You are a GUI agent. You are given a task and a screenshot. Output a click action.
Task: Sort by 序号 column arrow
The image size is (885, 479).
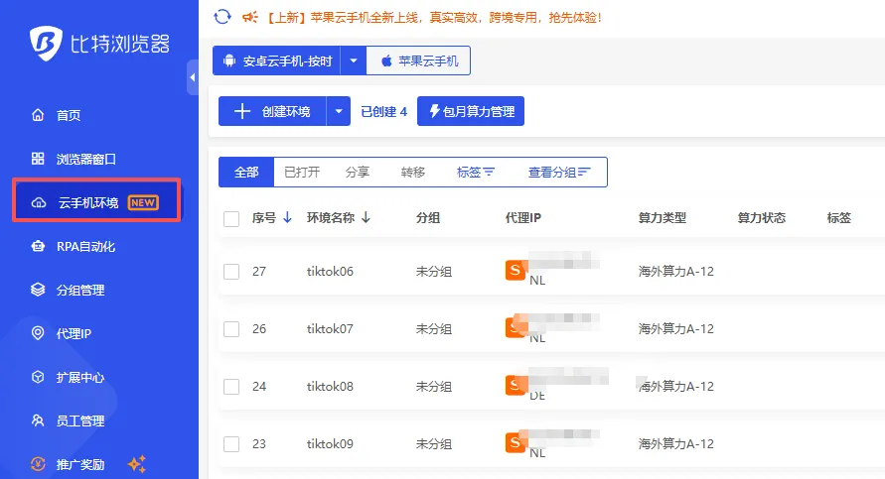pyautogui.click(x=287, y=217)
